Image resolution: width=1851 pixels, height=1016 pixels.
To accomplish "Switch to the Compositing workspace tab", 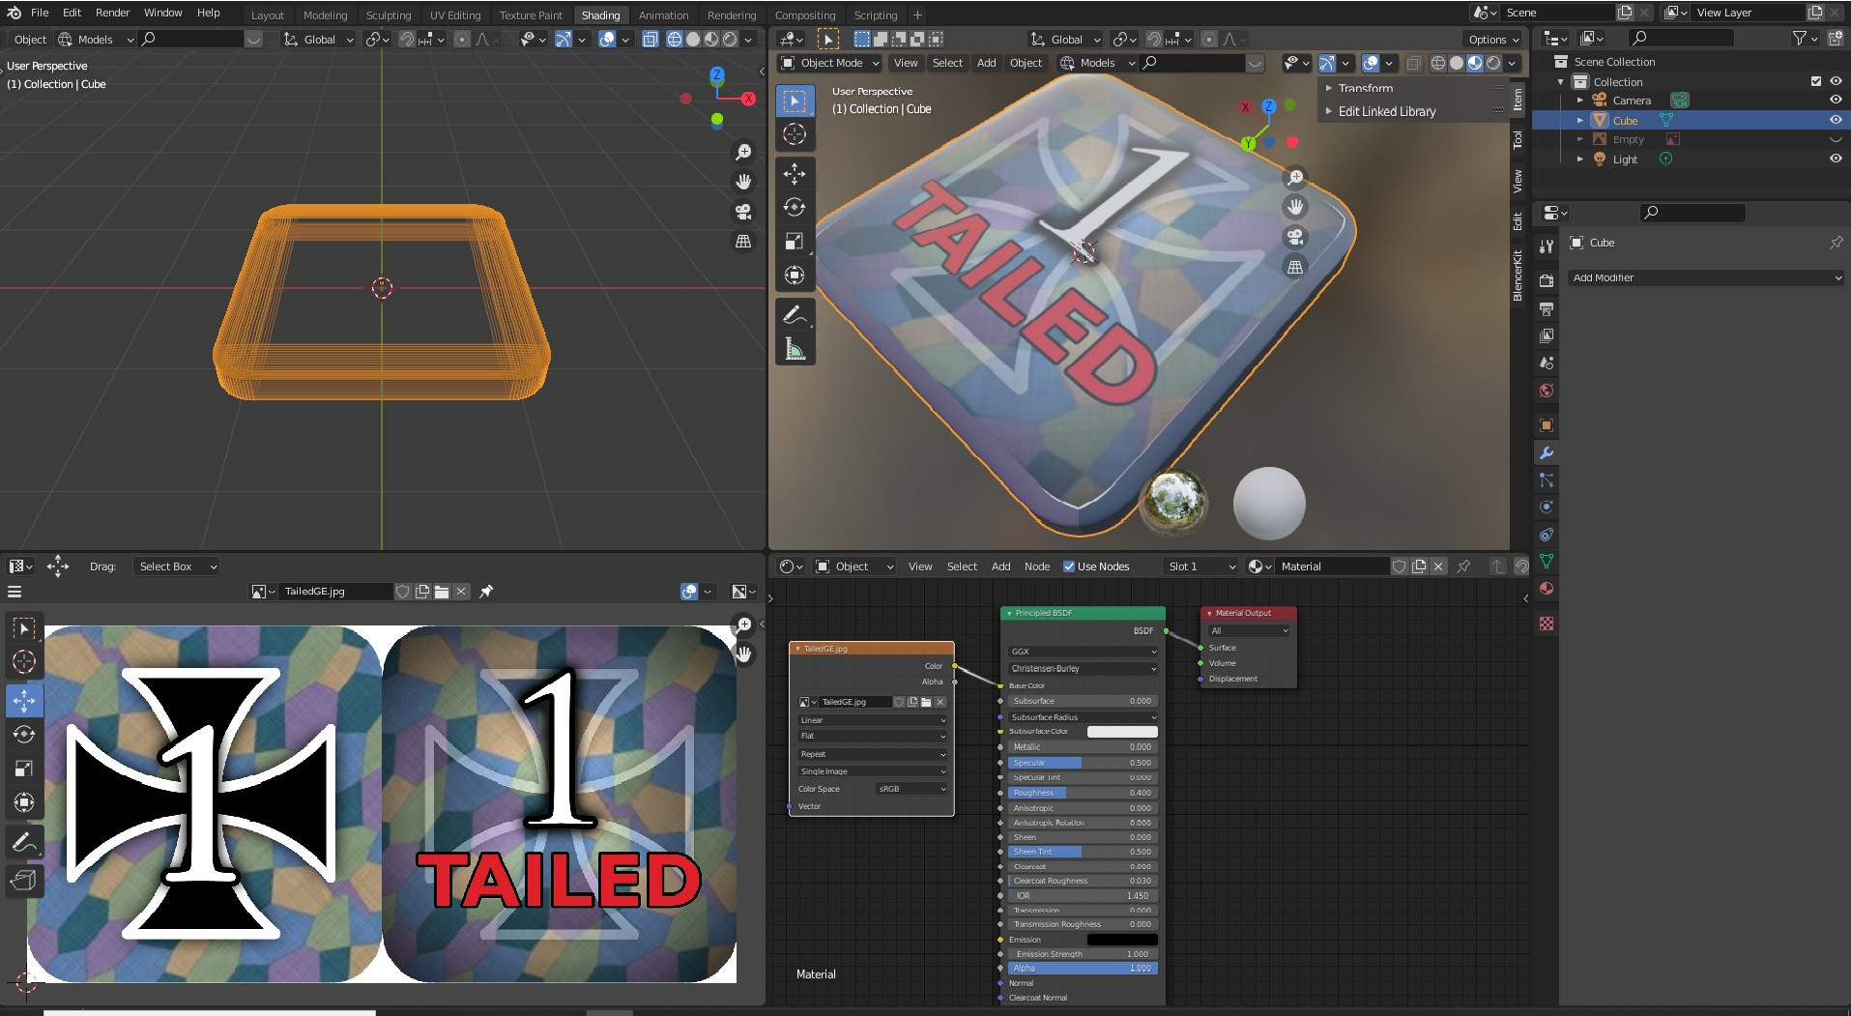I will pos(805,15).
